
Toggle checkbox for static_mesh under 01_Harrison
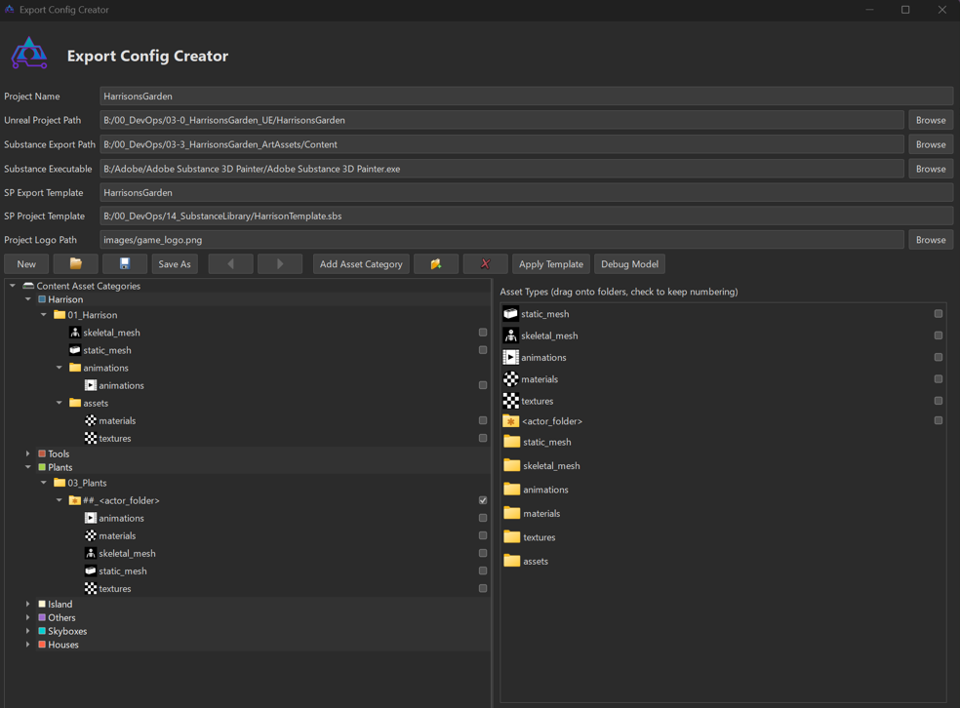(x=483, y=350)
